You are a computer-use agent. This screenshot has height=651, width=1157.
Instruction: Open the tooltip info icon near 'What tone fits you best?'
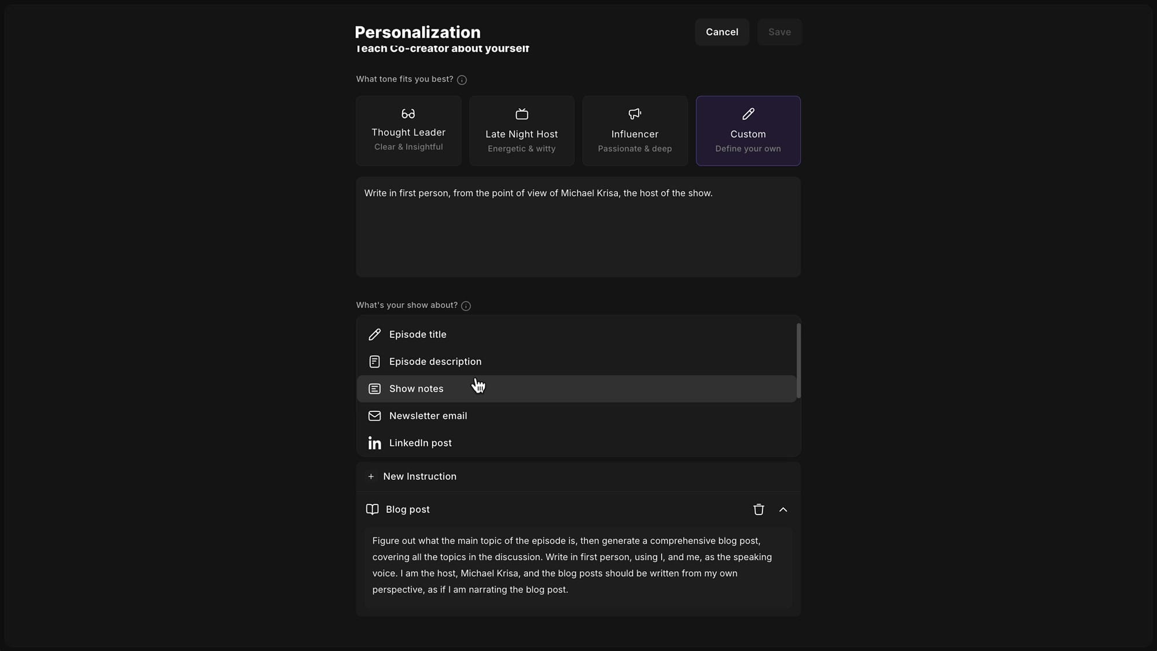pos(461,79)
